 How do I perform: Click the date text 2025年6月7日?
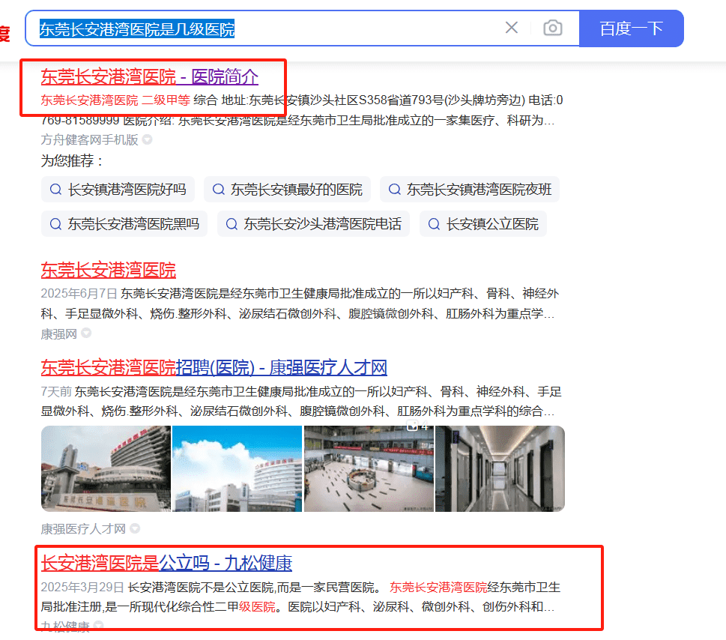point(79,294)
